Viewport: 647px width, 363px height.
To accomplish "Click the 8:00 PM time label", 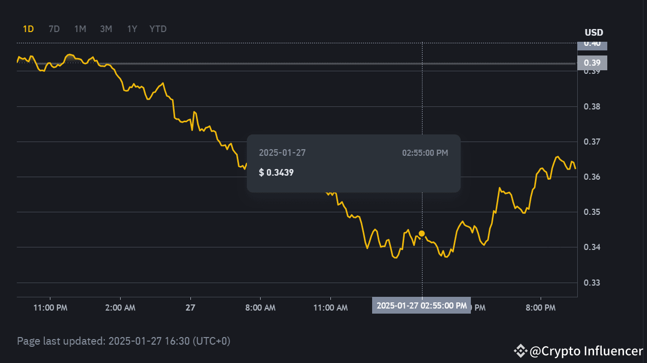I will pyautogui.click(x=540, y=308).
